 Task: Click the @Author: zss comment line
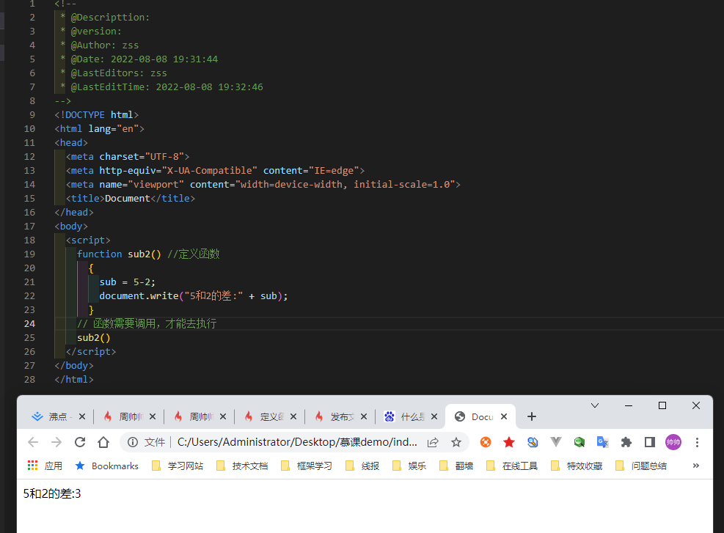(x=99, y=45)
